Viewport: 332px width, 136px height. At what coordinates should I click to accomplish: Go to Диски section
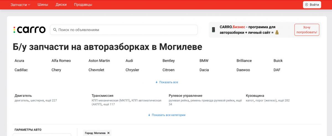61,5
